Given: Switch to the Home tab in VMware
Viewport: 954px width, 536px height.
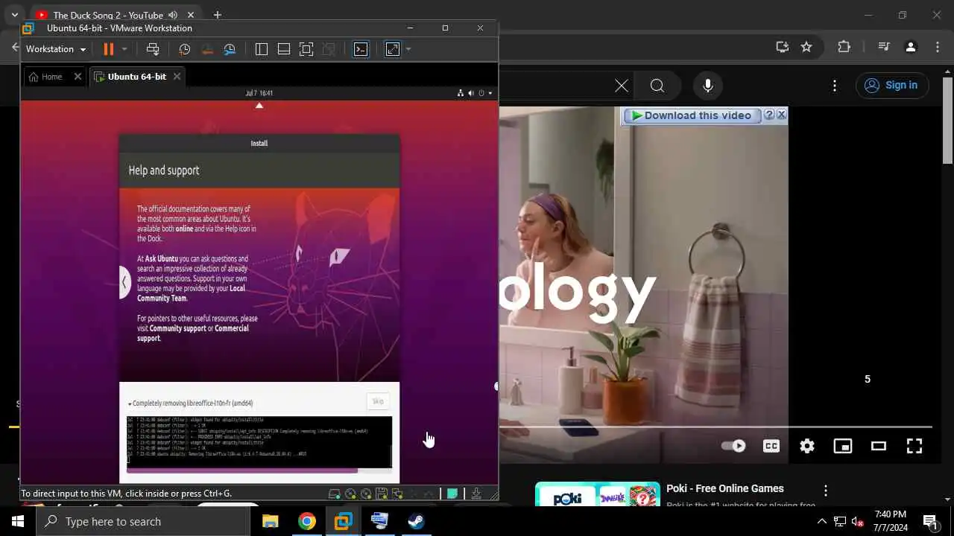Looking at the screenshot, I should pos(46,77).
